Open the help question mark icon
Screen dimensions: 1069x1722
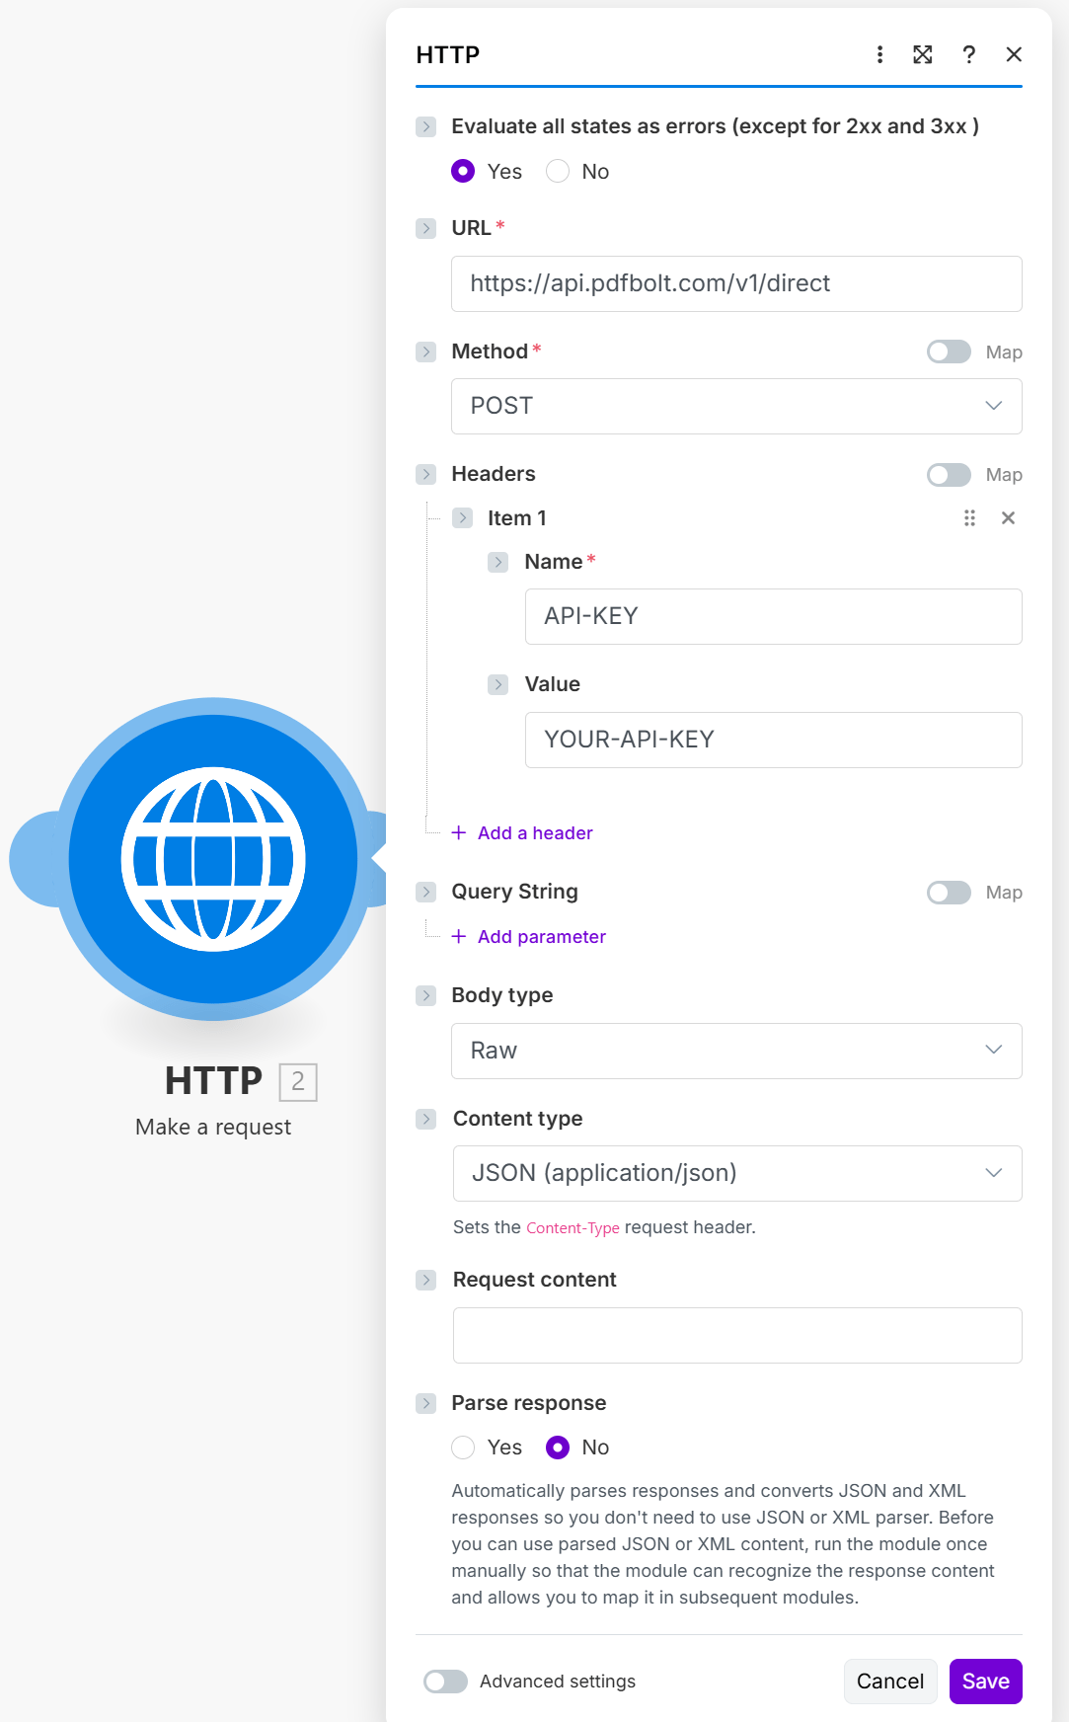[969, 54]
